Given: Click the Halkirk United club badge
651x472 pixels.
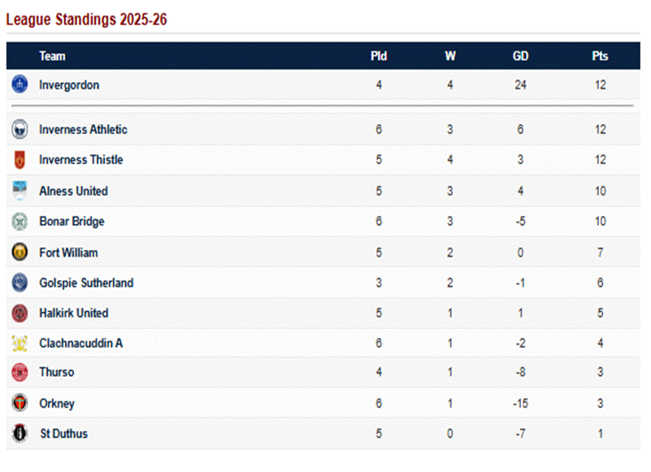Looking at the screenshot, I should point(20,313).
